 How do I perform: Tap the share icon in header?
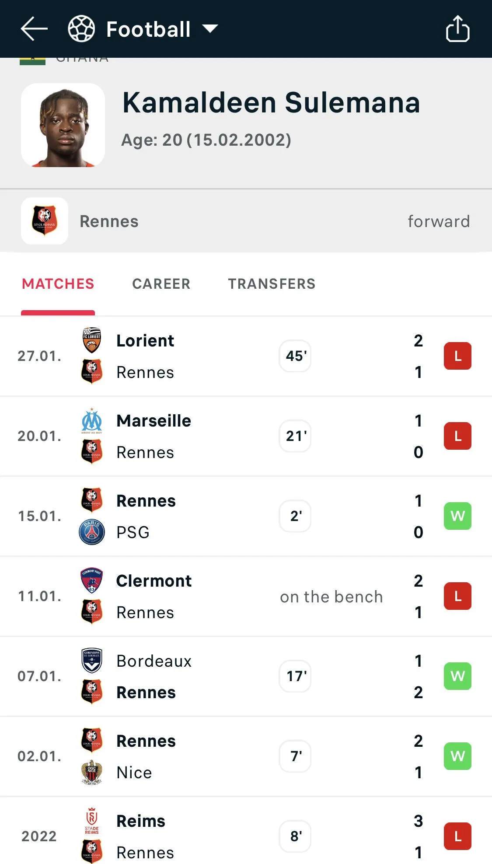457,29
